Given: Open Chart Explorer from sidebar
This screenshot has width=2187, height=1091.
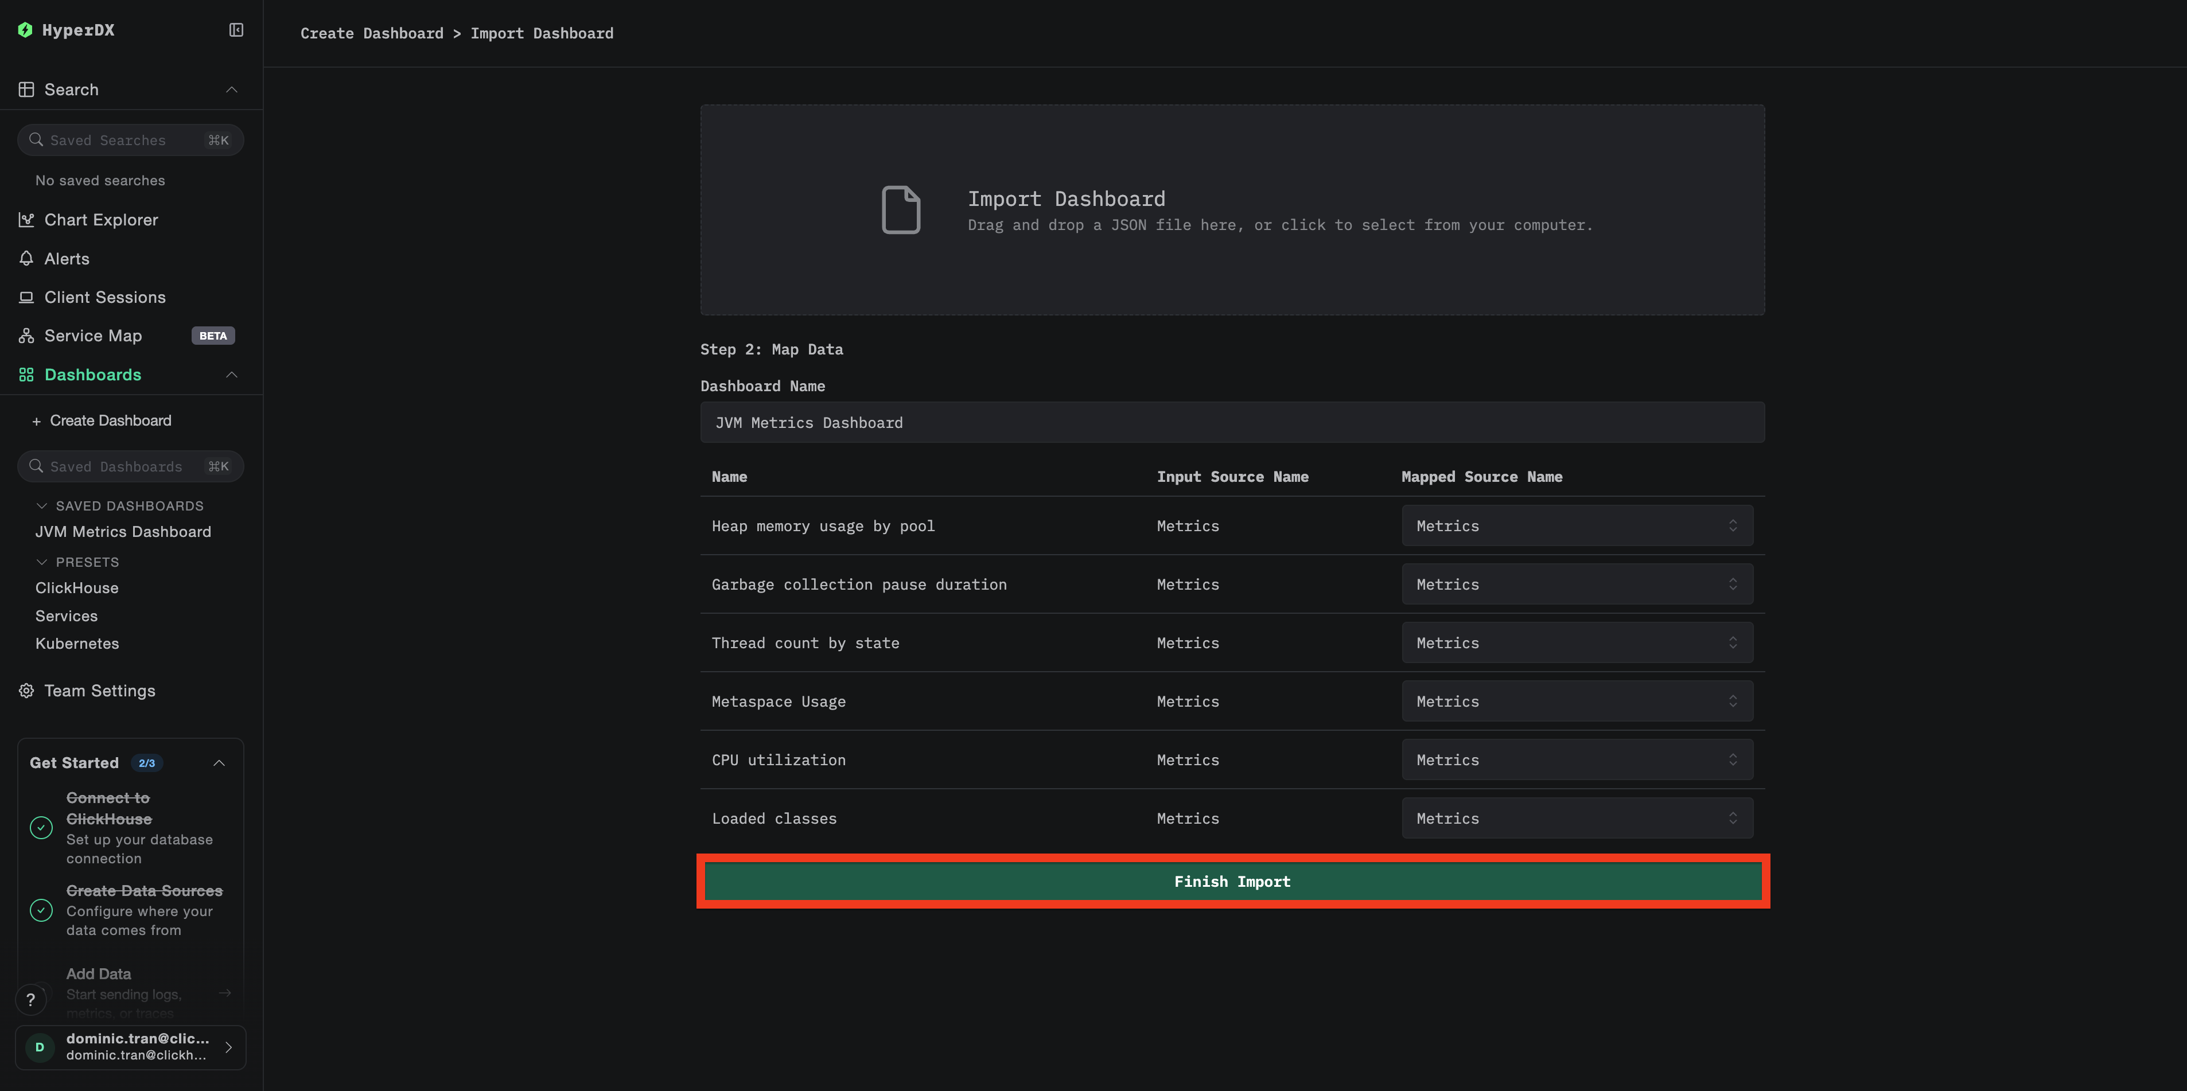Looking at the screenshot, I should tap(100, 220).
